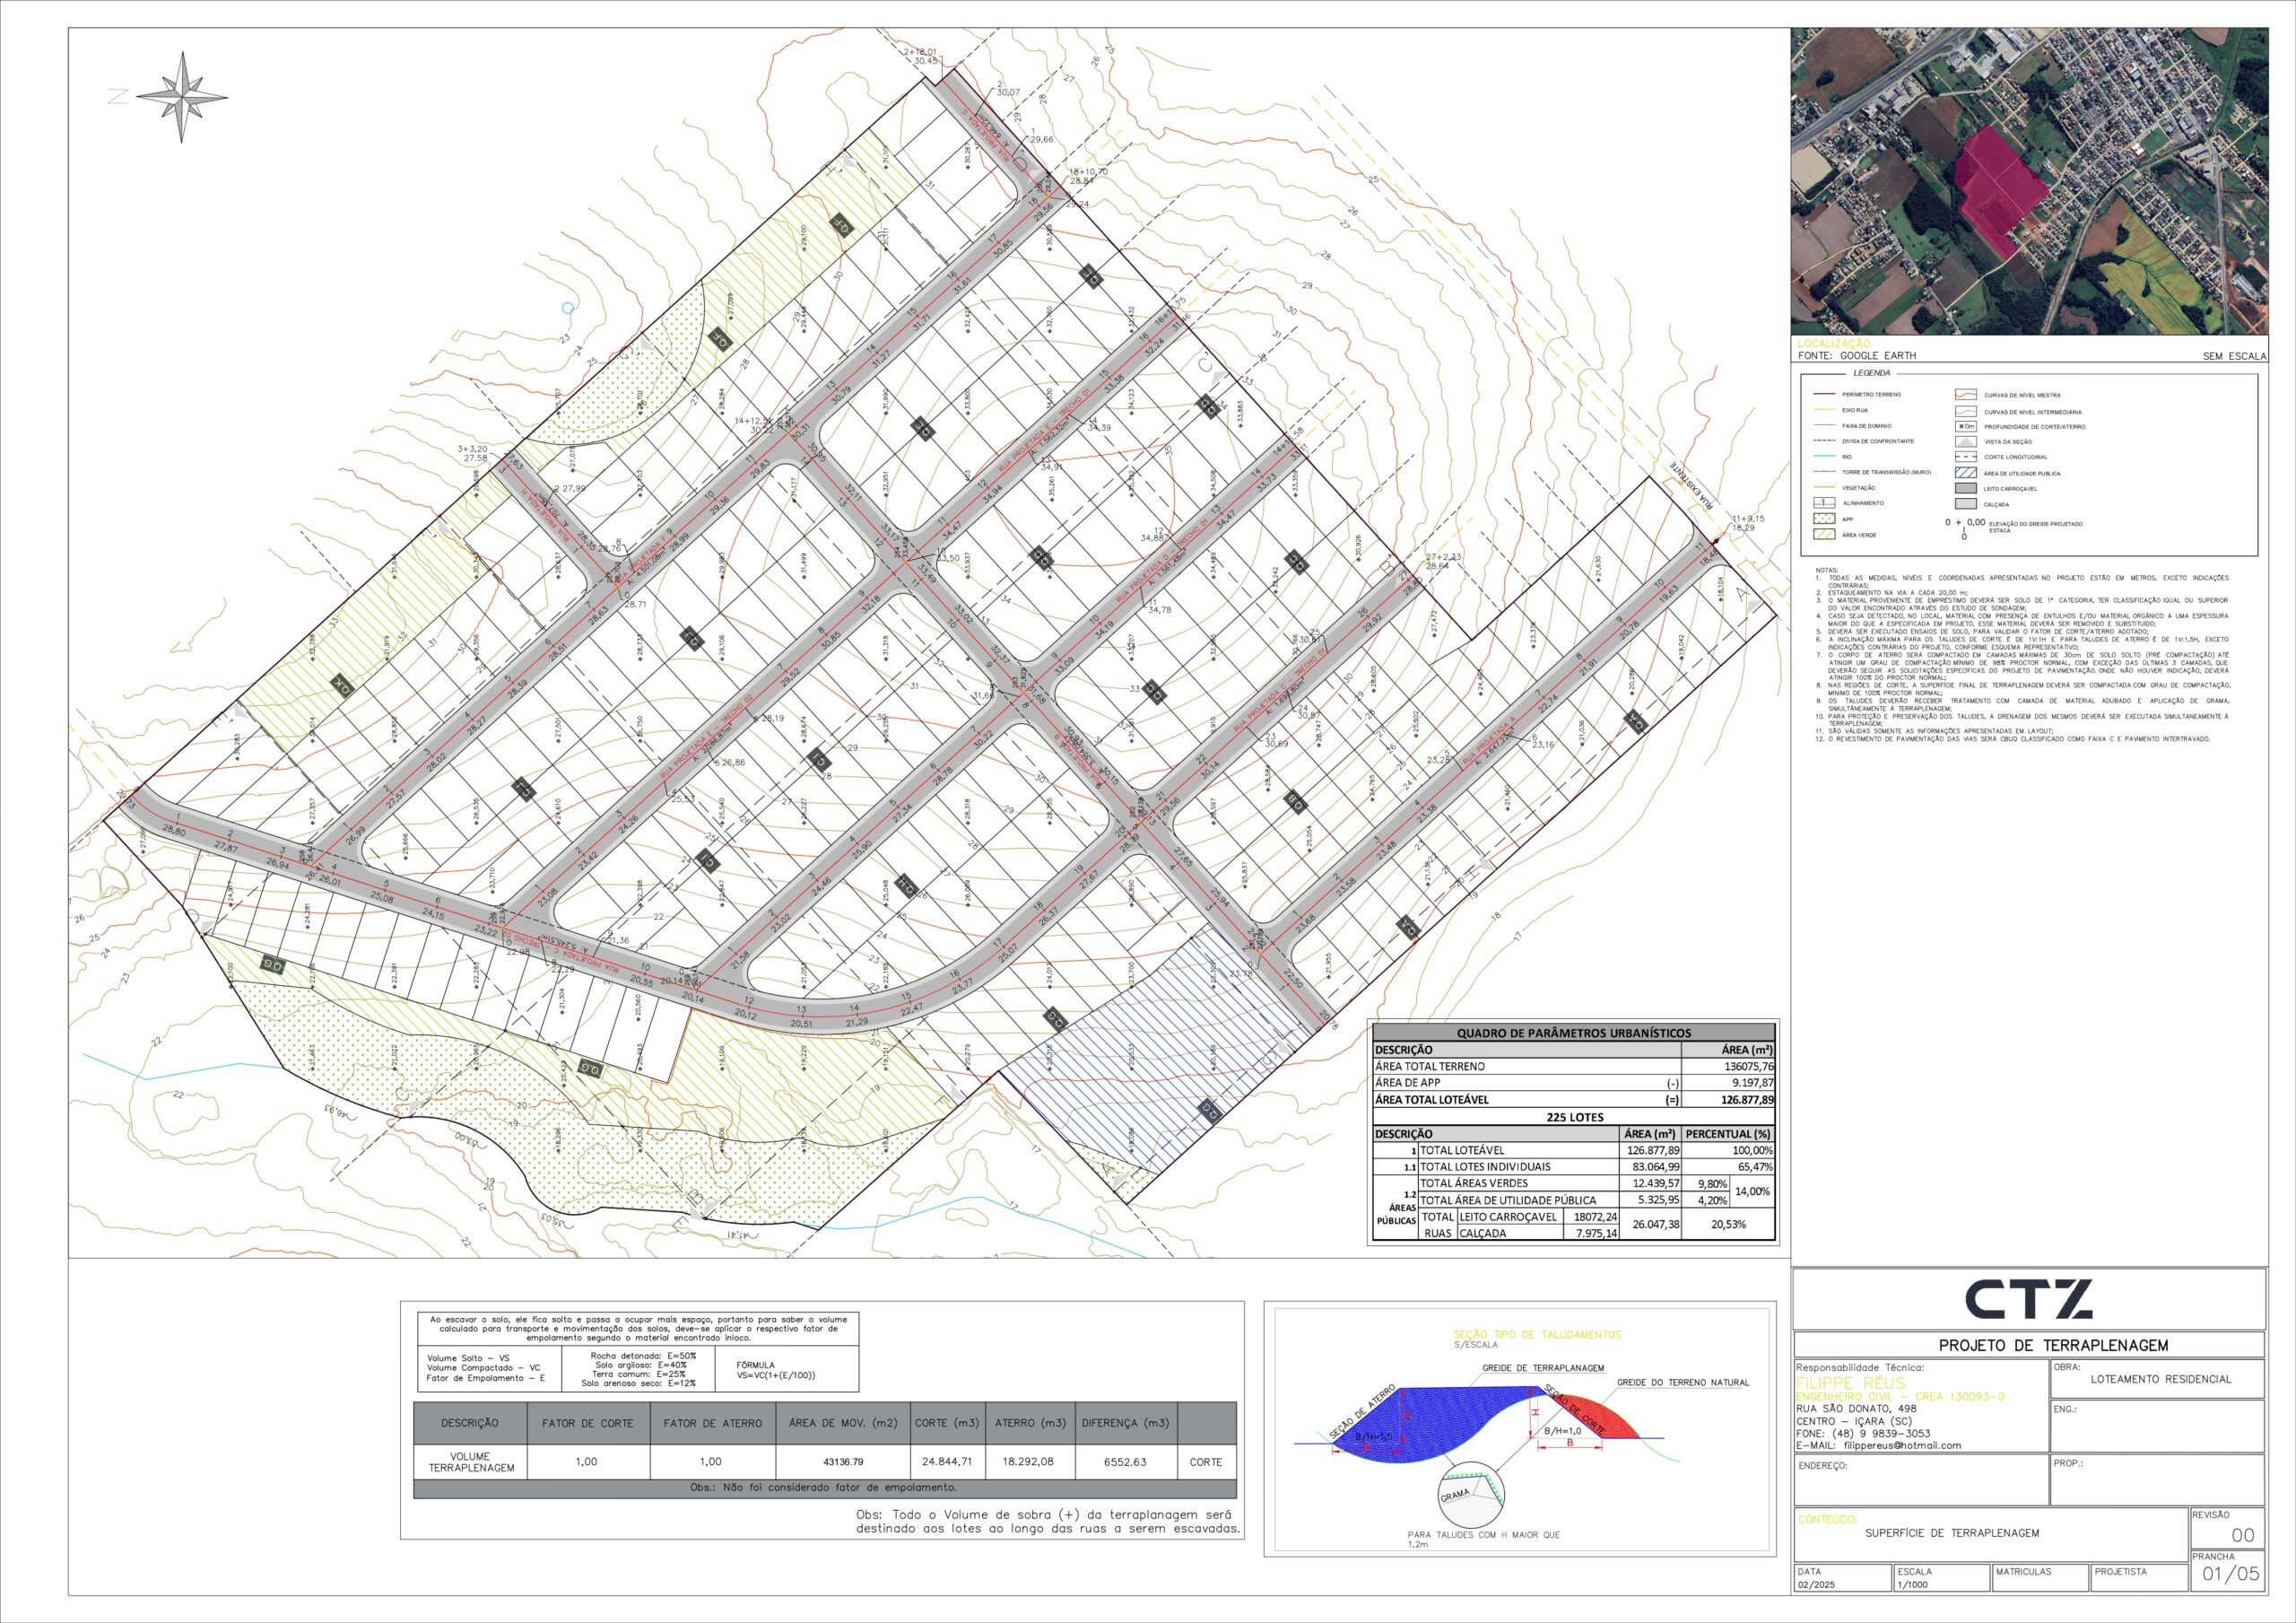
Task: Click the CTZ logo in title block
Action: (2028, 1299)
